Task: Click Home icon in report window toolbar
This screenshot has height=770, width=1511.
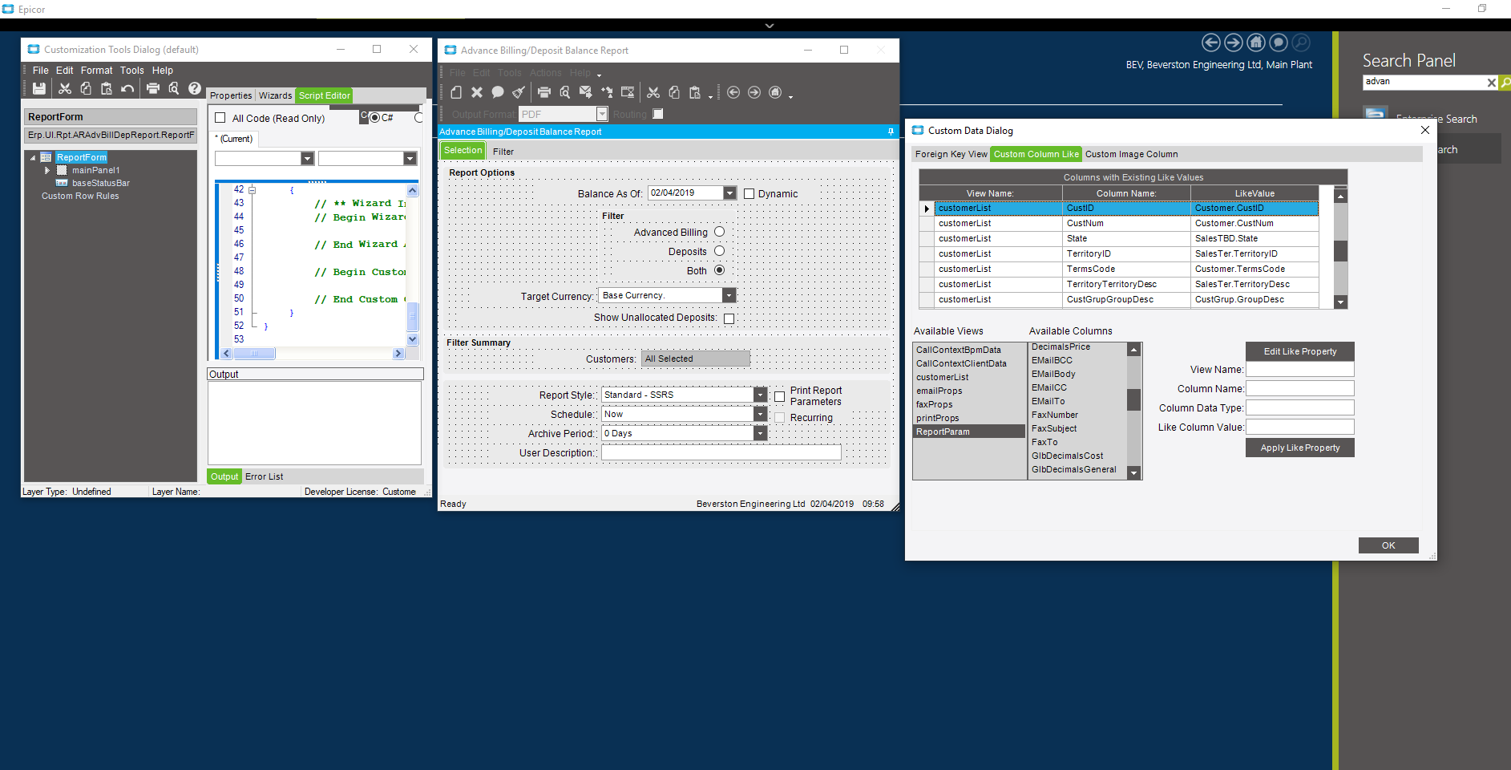Action: click(775, 92)
